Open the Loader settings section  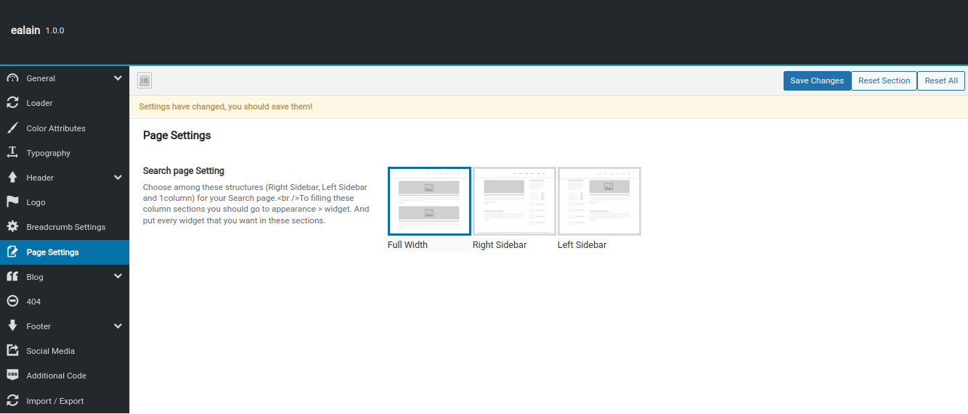pyautogui.click(x=65, y=103)
